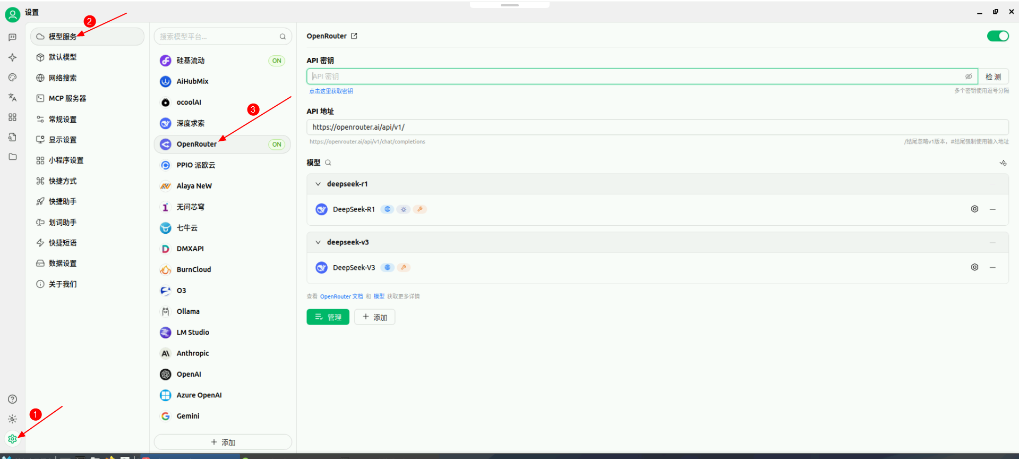Open MCP 服务器 settings
The width and height of the screenshot is (1019, 459).
pyautogui.click(x=88, y=98)
